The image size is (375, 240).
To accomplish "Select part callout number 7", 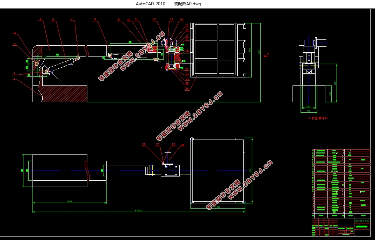I will 72,19.
